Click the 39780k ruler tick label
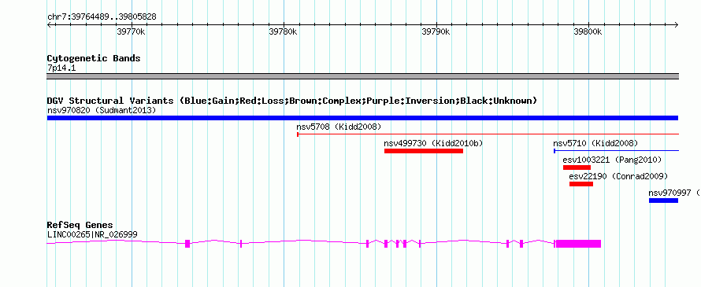This screenshot has width=701, height=287. (x=284, y=32)
